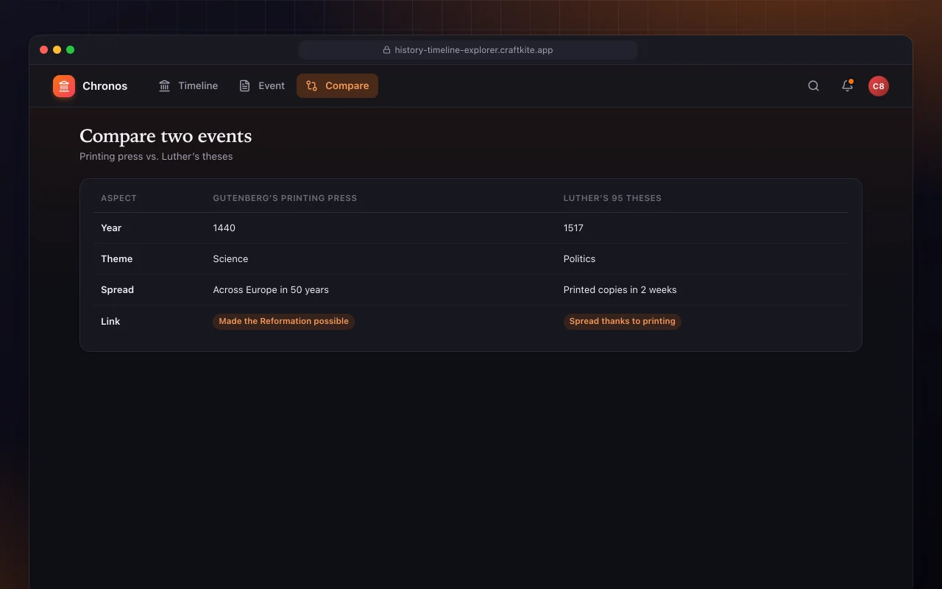The image size is (942, 589).
Task: Click the Chronos museum logo icon
Action: tap(64, 86)
